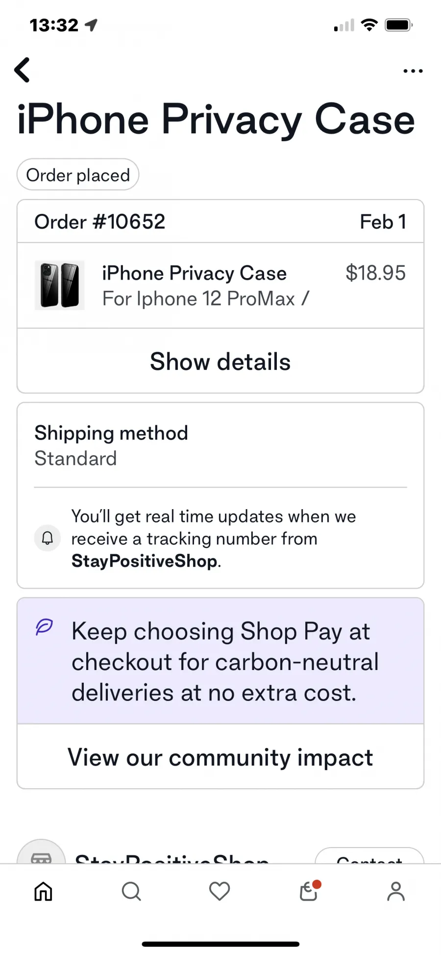Open the three-dot more options menu

pos(413,71)
